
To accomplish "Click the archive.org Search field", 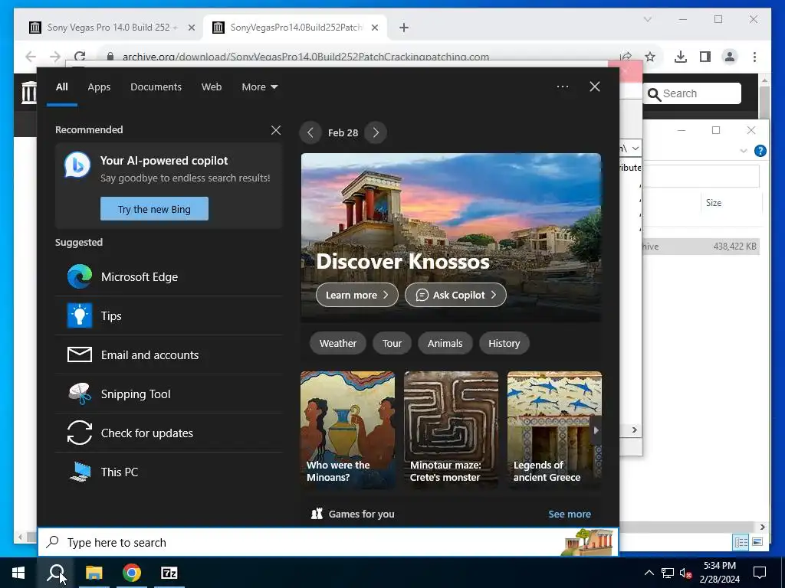I will coord(692,93).
